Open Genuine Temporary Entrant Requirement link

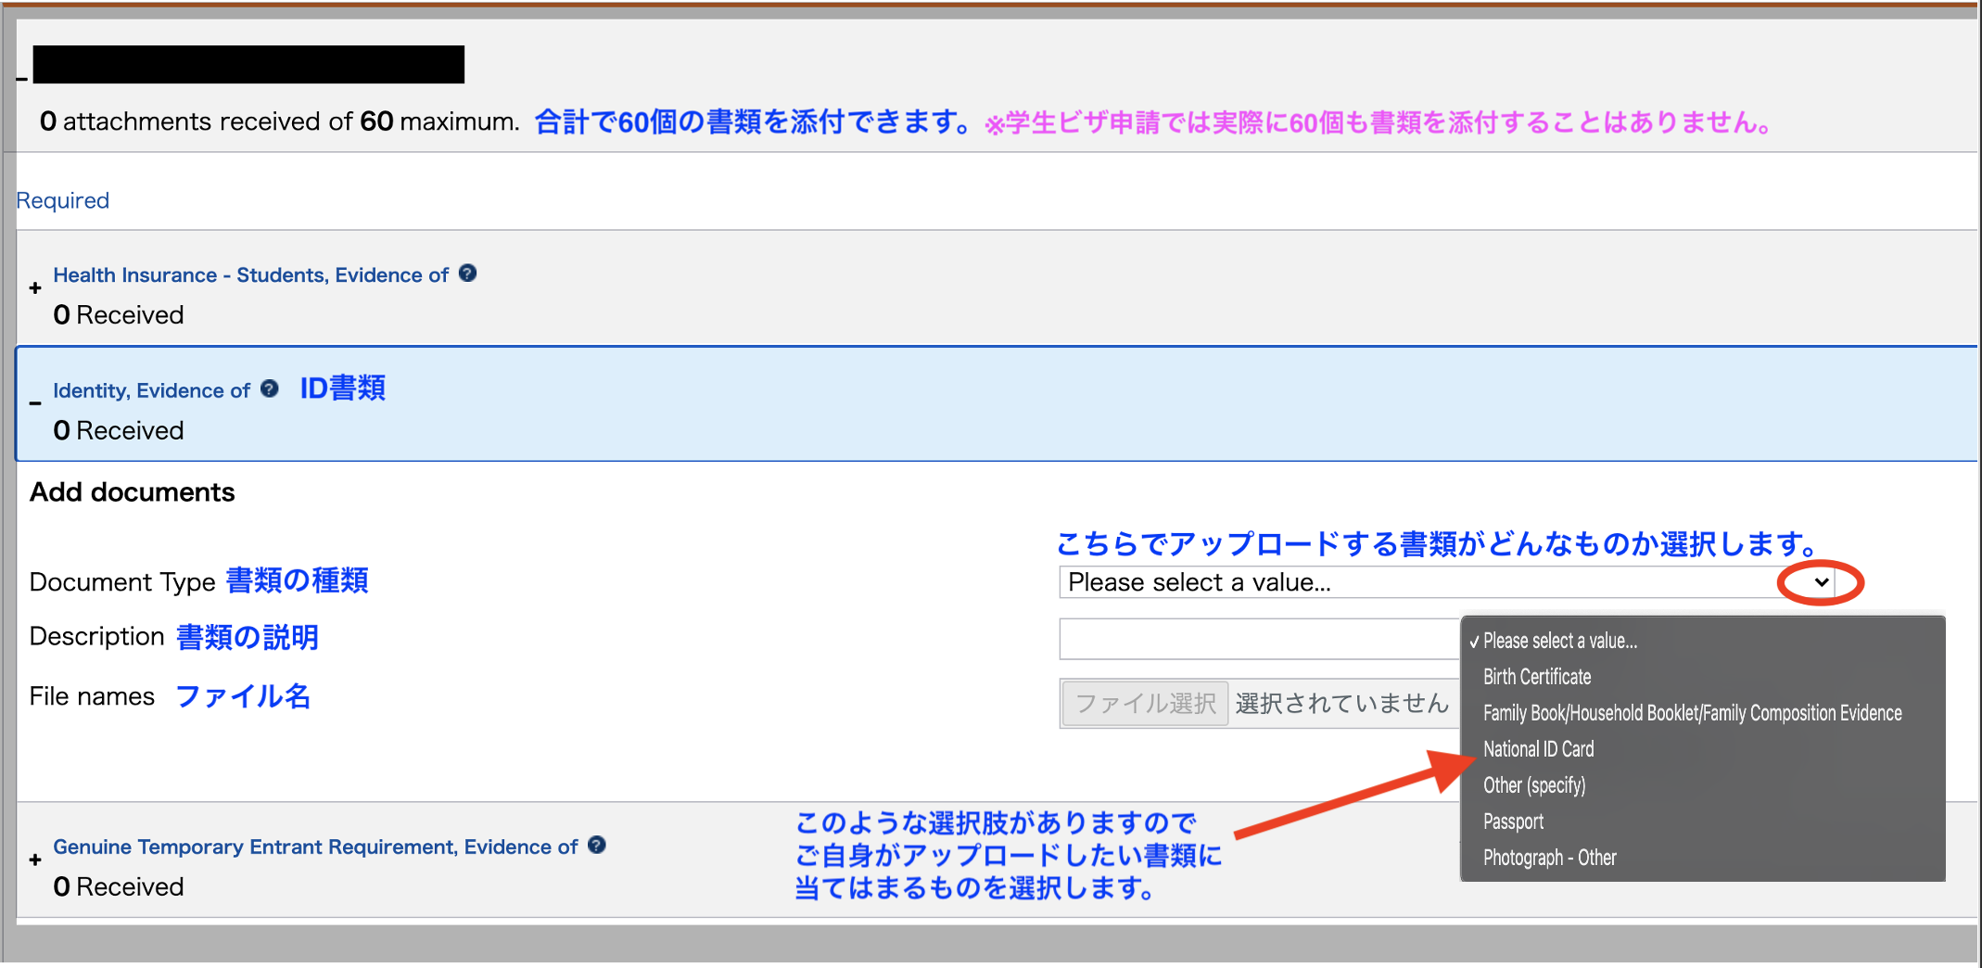point(315,847)
